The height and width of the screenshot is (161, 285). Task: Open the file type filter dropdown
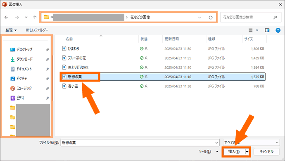(251, 142)
